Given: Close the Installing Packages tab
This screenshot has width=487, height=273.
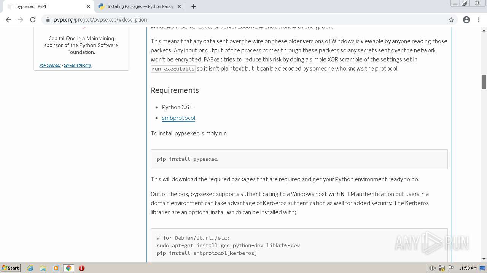Looking at the screenshot, I should click(x=179, y=6).
